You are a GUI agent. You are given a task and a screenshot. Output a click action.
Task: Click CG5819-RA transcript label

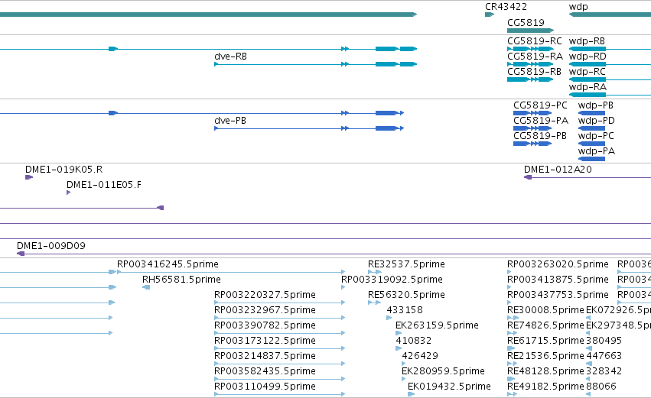pyautogui.click(x=535, y=57)
